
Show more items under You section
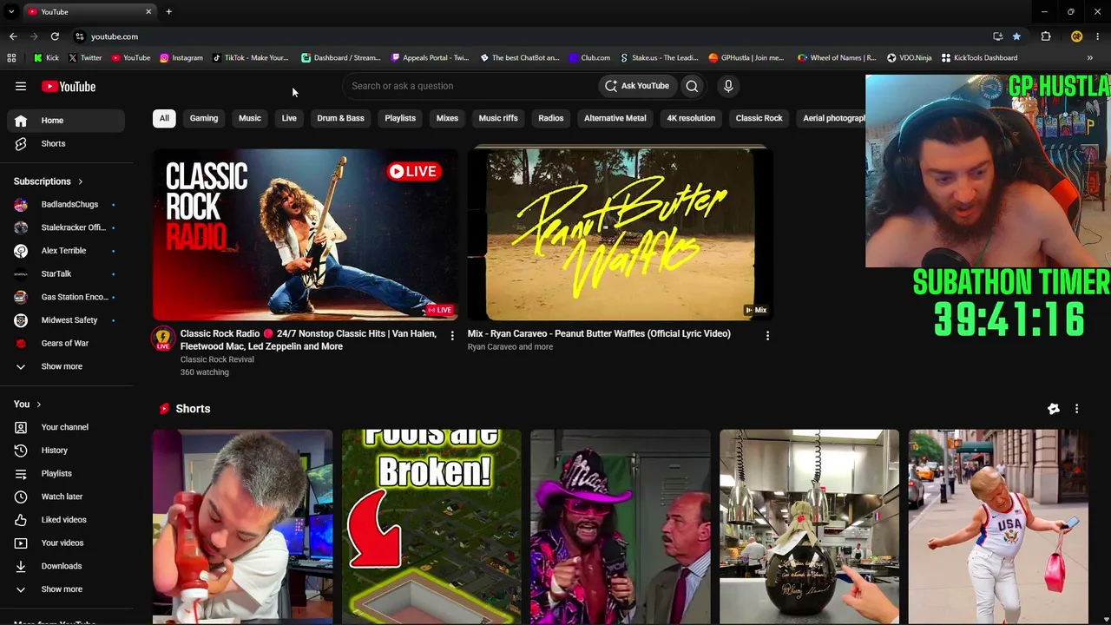click(x=66, y=589)
